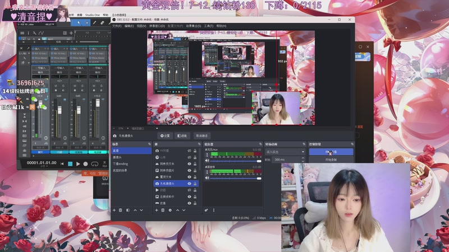This screenshot has height=252, width=449.
Task: Move scene up with Scenes panel up arrow
Action: click(x=135, y=211)
